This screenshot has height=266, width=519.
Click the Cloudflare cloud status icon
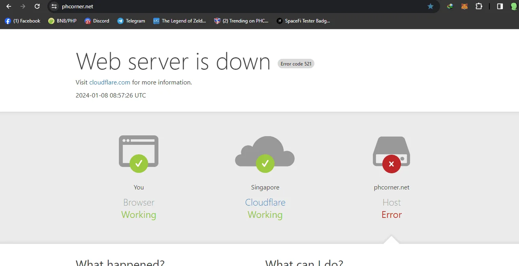pyautogui.click(x=265, y=154)
